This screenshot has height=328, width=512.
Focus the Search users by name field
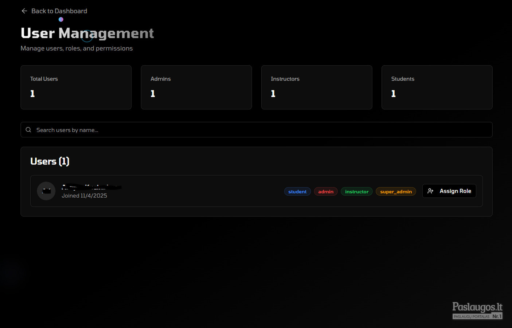tap(257, 130)
